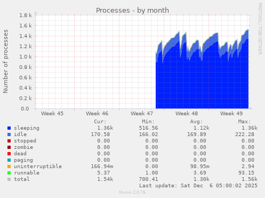Image resolution: width=265 pixels, height=198 pixels.
Task: Click the '1.8 k' y-axis tick label
Action: tap(26, 15)
